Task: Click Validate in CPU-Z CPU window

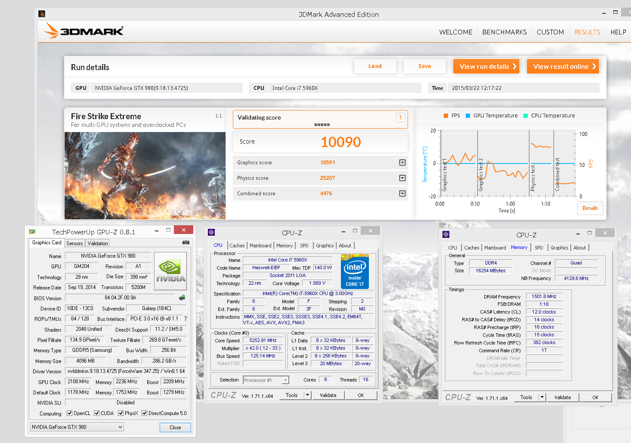Action: pyautogui.click(x=328, y=395)
